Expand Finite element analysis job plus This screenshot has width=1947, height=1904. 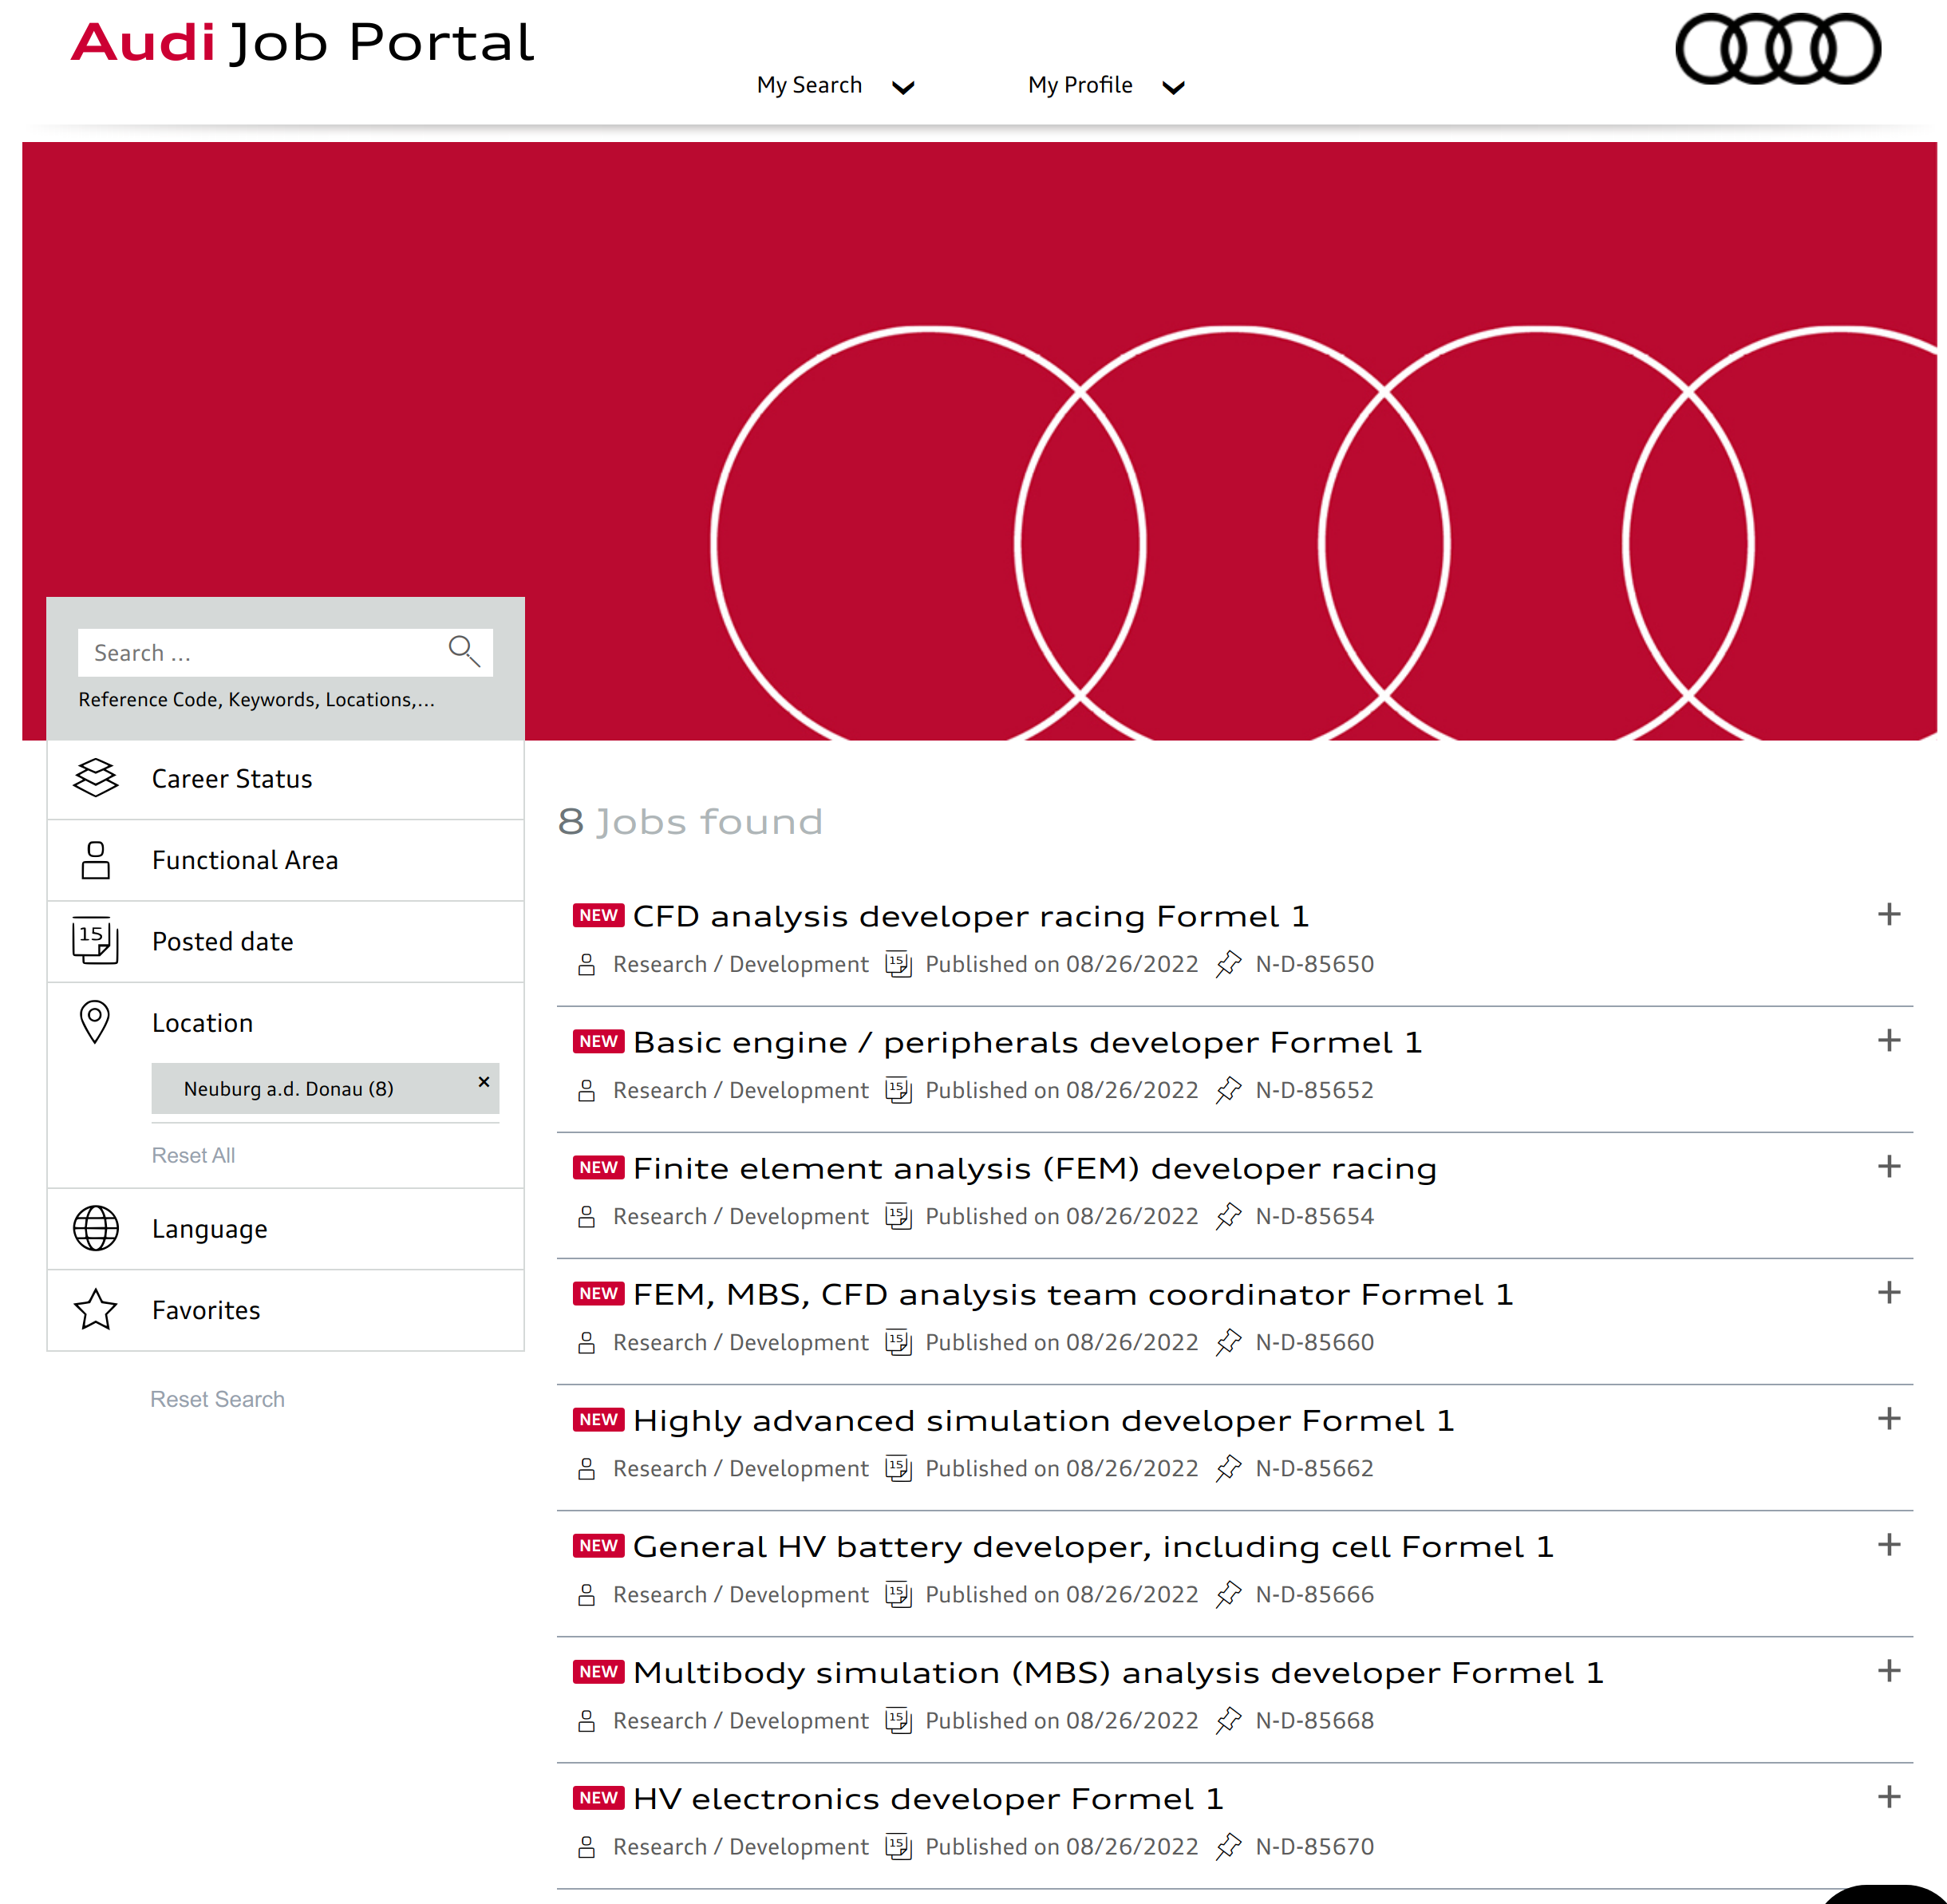(1889, 1166)
